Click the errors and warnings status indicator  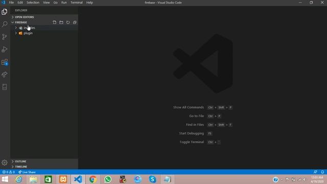coord(9,172)
